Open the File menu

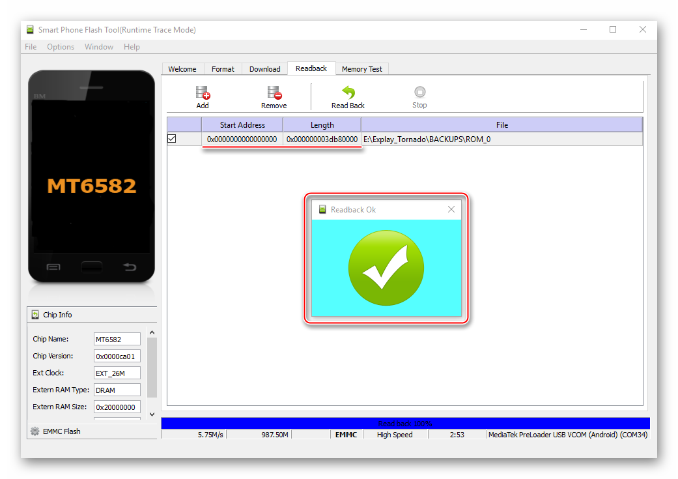tap(31, 47)
